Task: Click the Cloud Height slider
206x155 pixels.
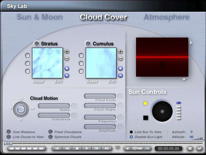Action: 100,105
